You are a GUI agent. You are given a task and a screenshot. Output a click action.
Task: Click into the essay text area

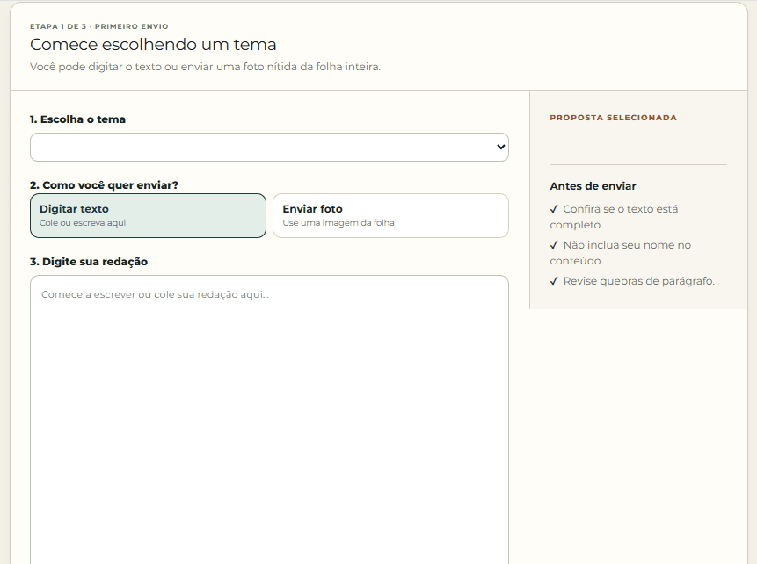[x=269, y=420]
